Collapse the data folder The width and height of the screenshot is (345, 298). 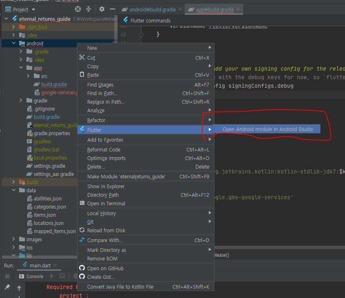tap(13, 190)
